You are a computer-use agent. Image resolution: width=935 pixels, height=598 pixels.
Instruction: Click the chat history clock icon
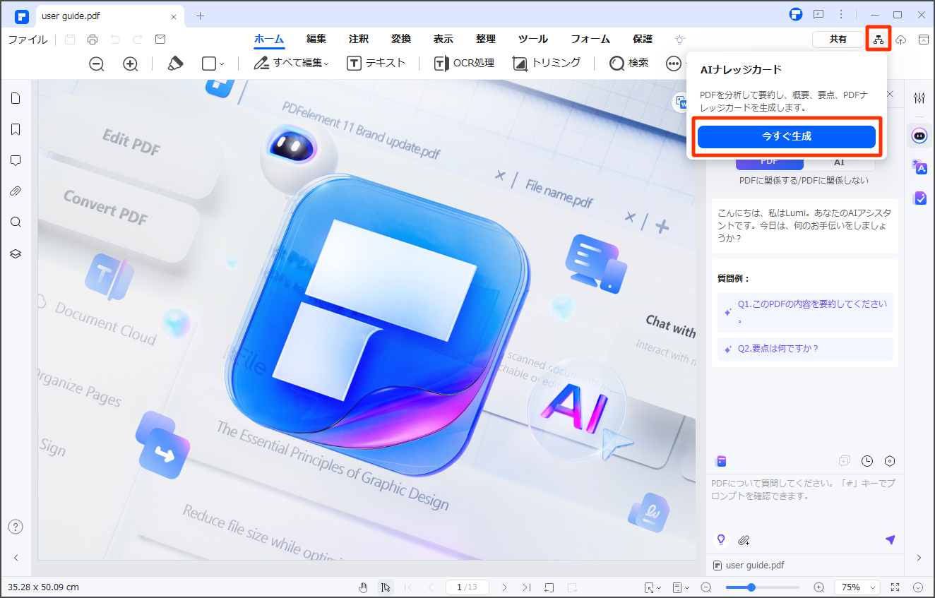click(867, 461)
